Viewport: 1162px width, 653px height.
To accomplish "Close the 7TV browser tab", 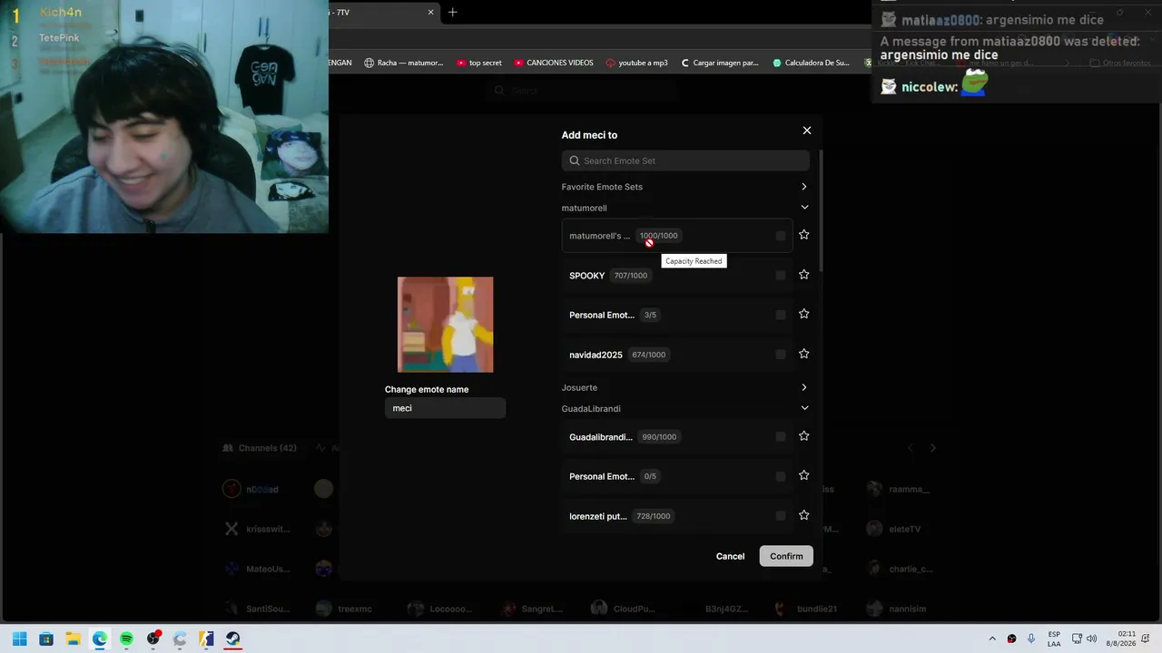I will pos(431,12).
